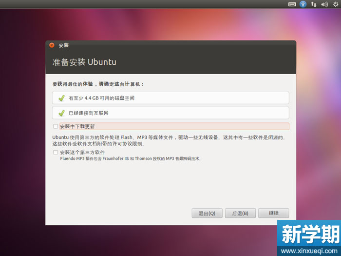This screenshot has width=341, height=256.
Task: Click the 退出(Q) button
Action: [207, 213]
